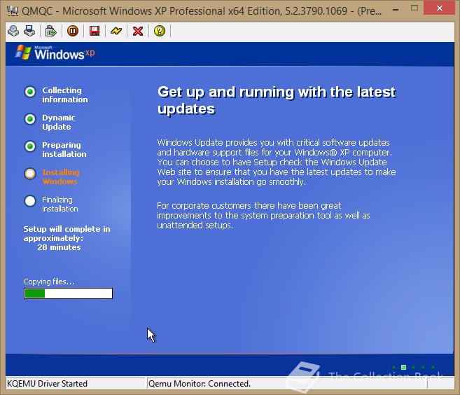
Task: Click 'Setup will complete in approximately:' text
Action: click(x=67, y=234)
